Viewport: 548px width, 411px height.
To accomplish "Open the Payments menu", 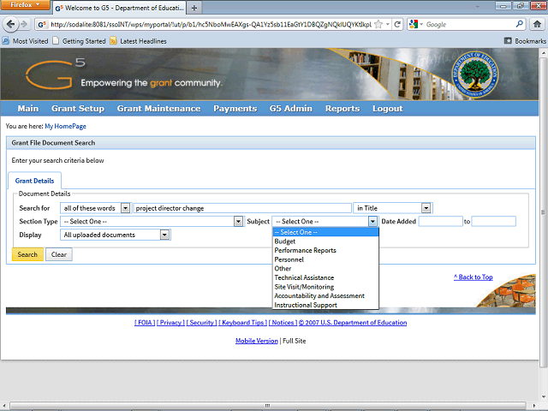I will (x=235, y=109).
